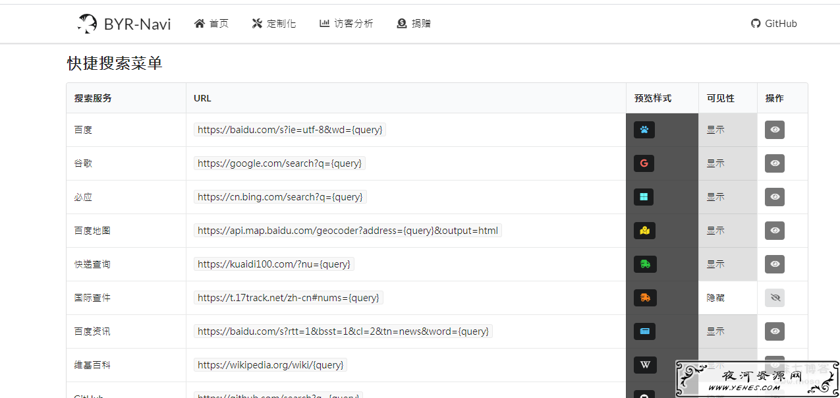
Task: Go to 首页 home menu item
Action: click(x=211, y=24)
